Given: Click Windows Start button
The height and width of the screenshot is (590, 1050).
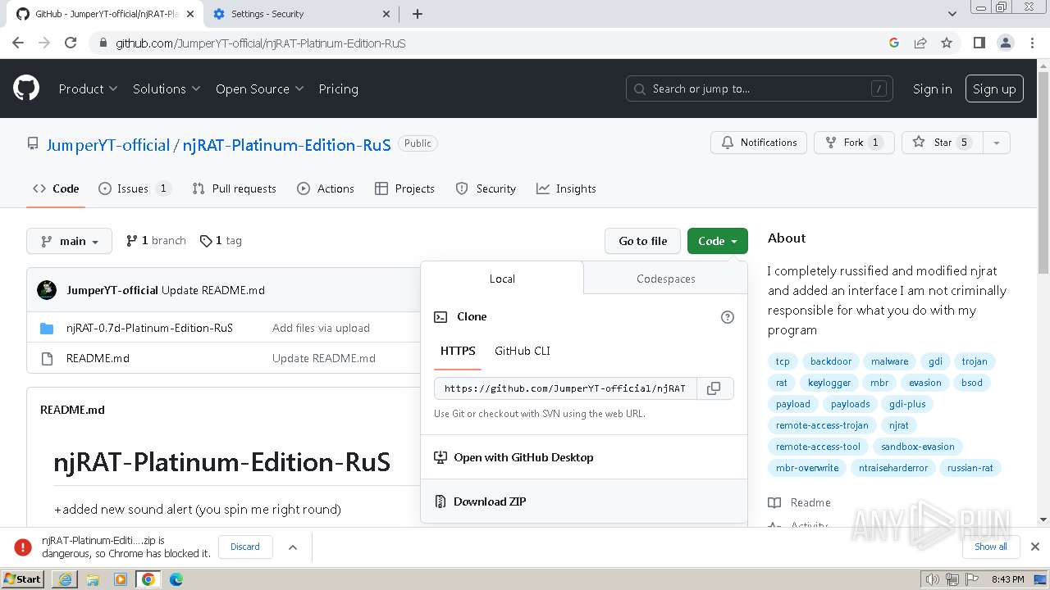Looking at the screenshot, I should point(23,579).
